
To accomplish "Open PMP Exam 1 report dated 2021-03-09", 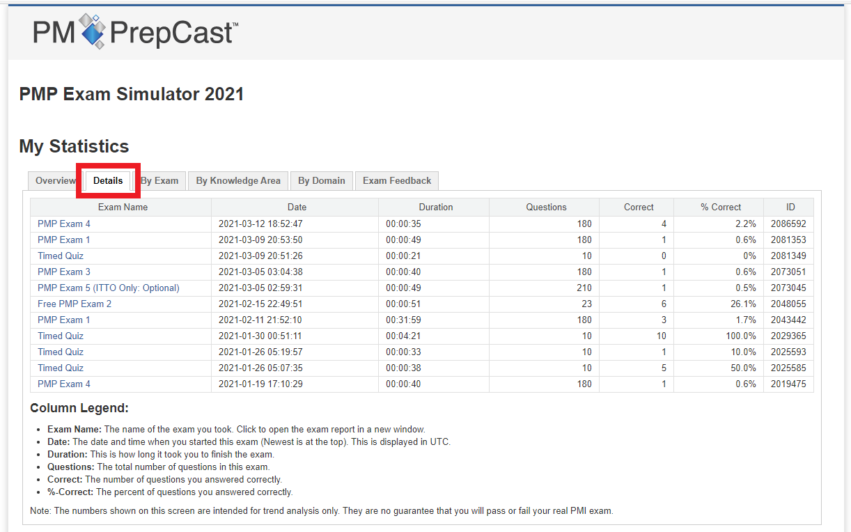I will coord(64,240).
